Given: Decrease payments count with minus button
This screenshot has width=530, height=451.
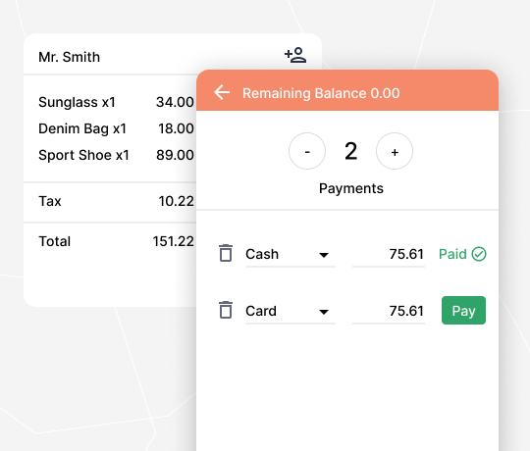Looking at the screenshot, I should point(307,151).
